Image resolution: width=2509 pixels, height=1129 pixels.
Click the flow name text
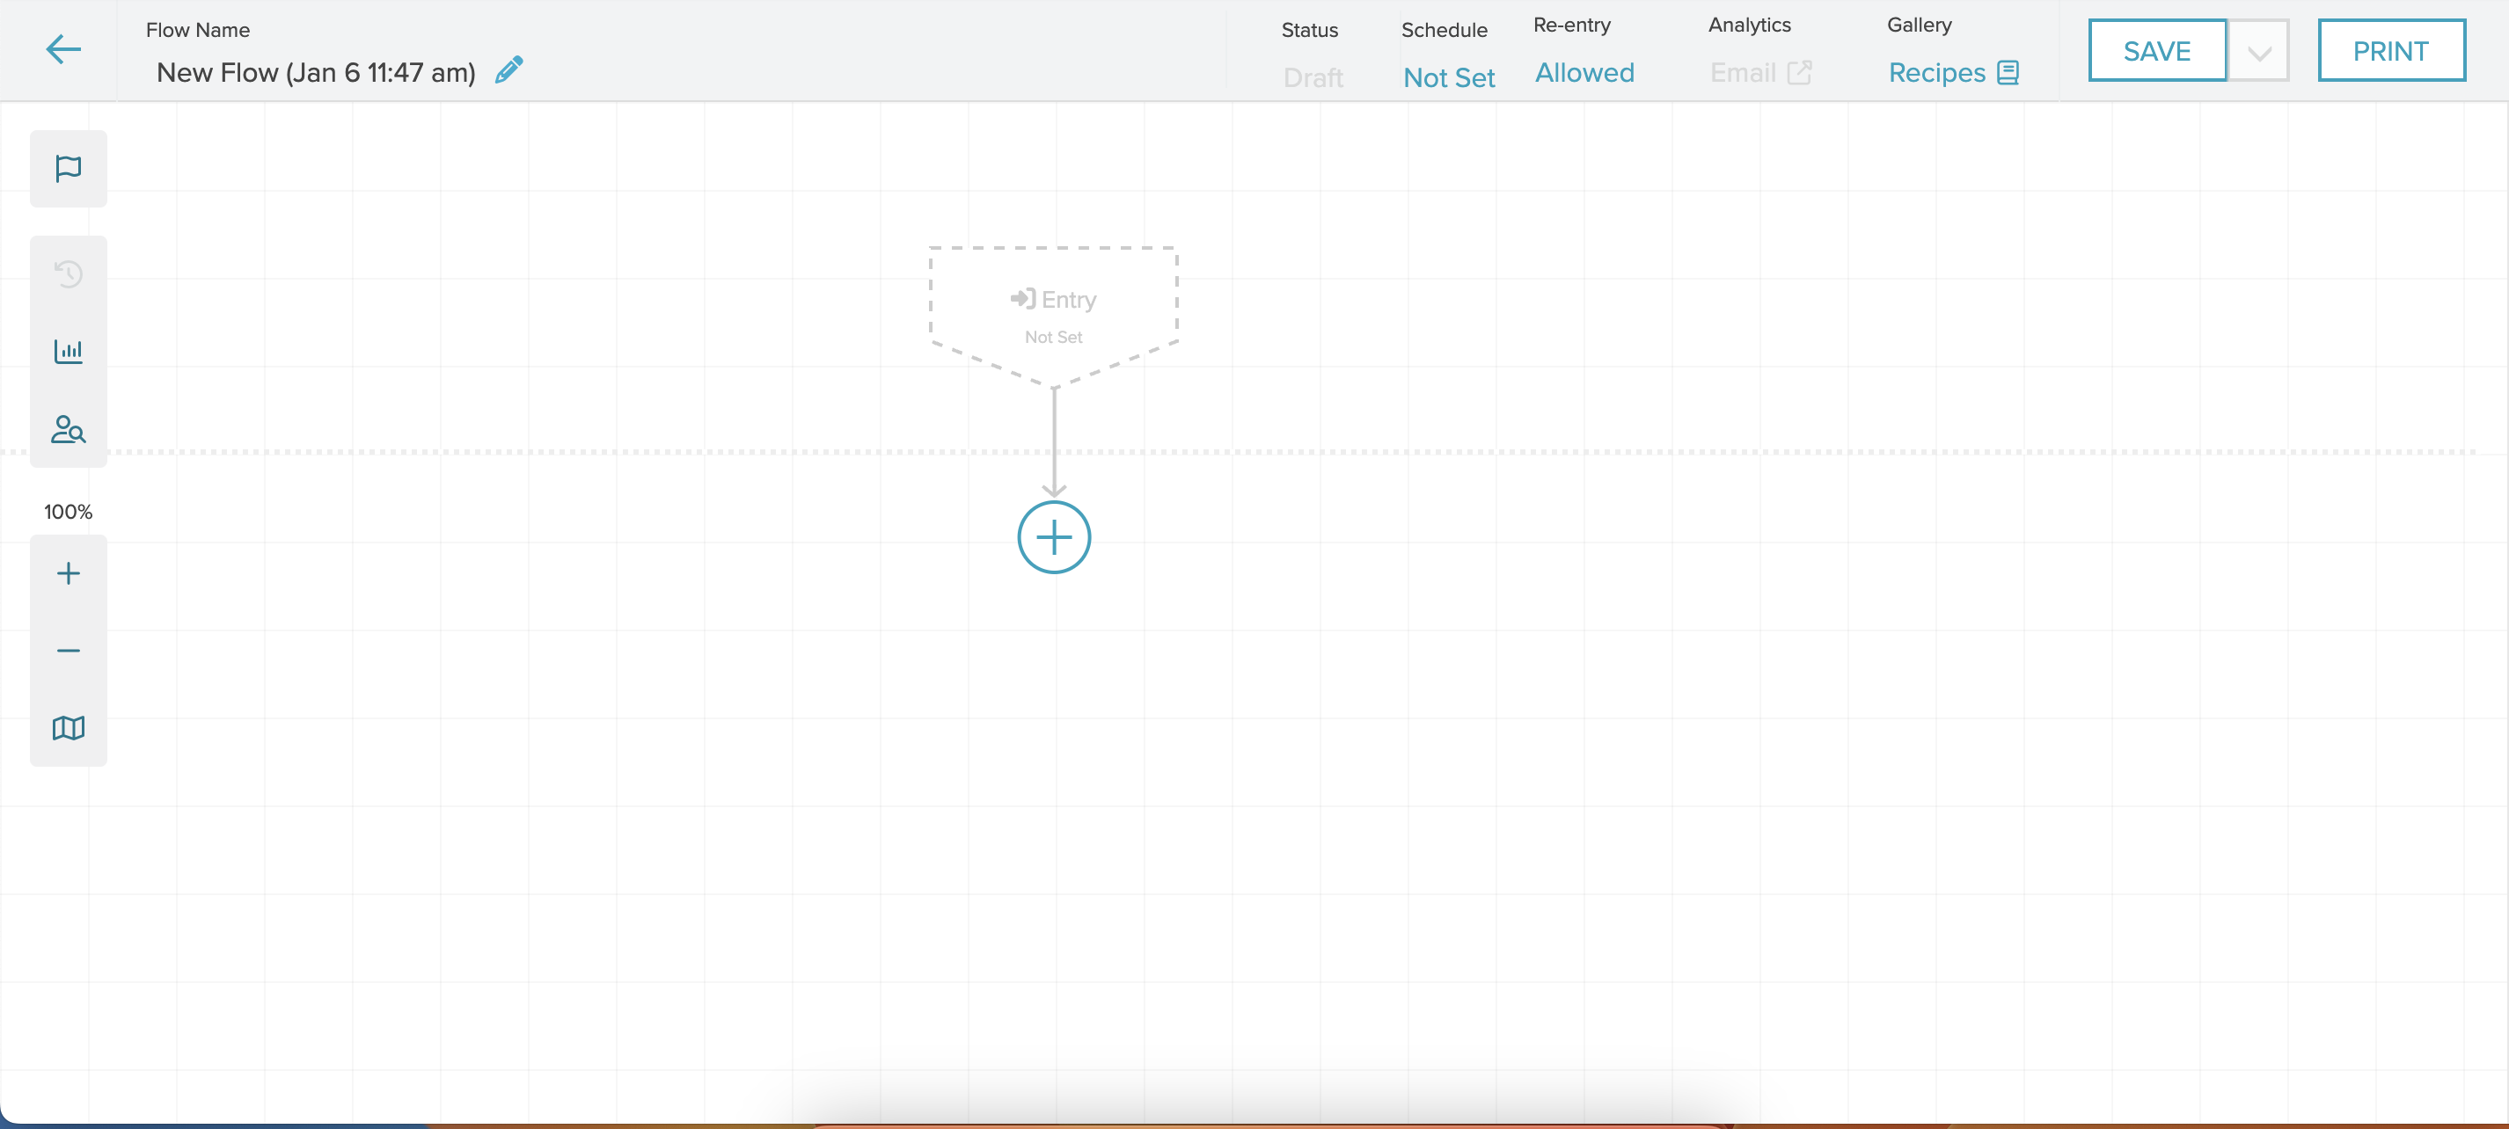[316, 73]
